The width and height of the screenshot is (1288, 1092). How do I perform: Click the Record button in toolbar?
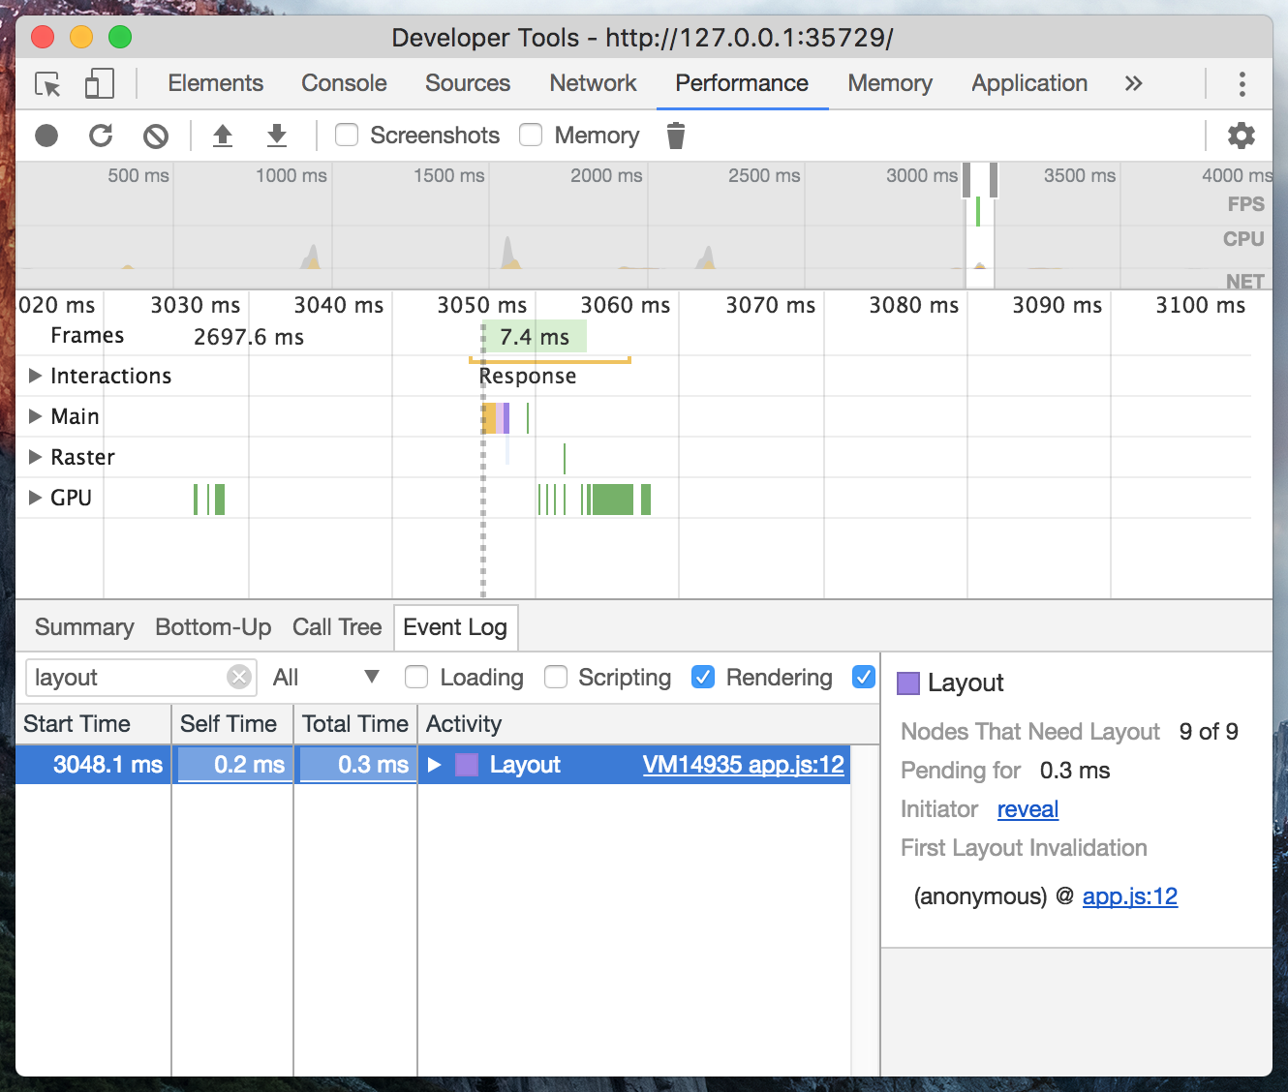(46, 136)
